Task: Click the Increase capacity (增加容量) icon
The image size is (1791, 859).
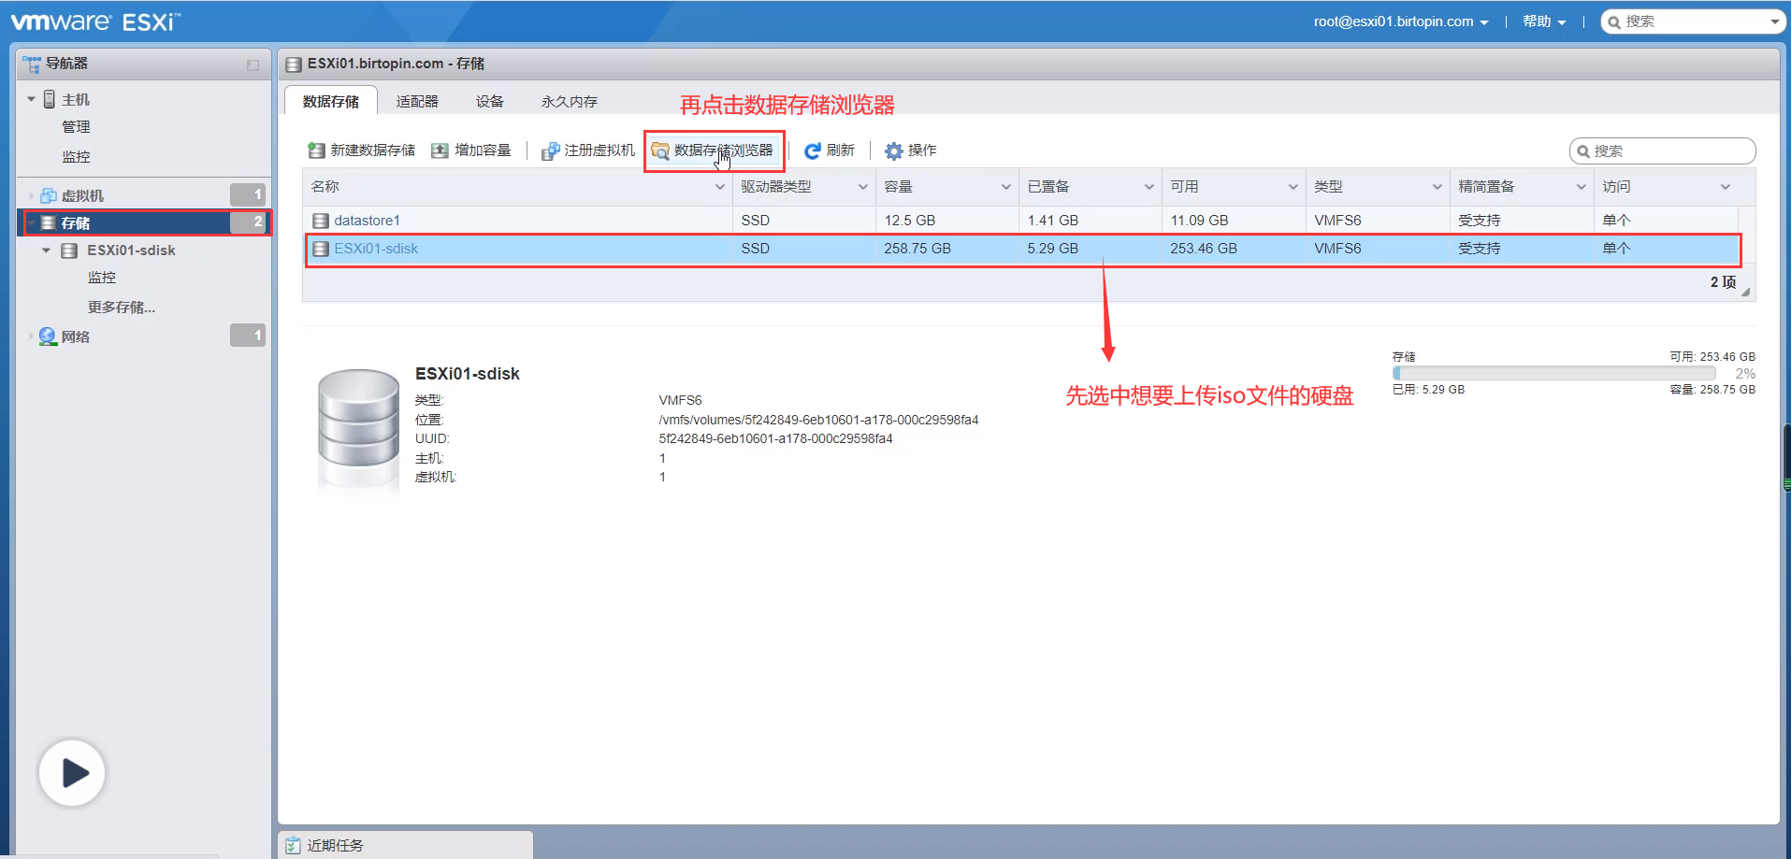Action: click(440, 150)
